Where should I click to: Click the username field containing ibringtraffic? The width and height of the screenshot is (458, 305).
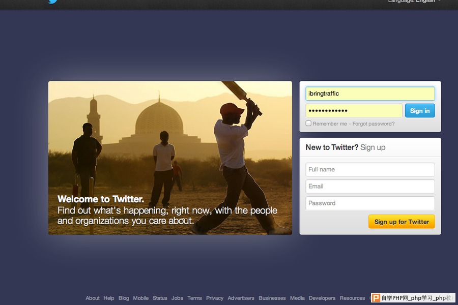370,94
